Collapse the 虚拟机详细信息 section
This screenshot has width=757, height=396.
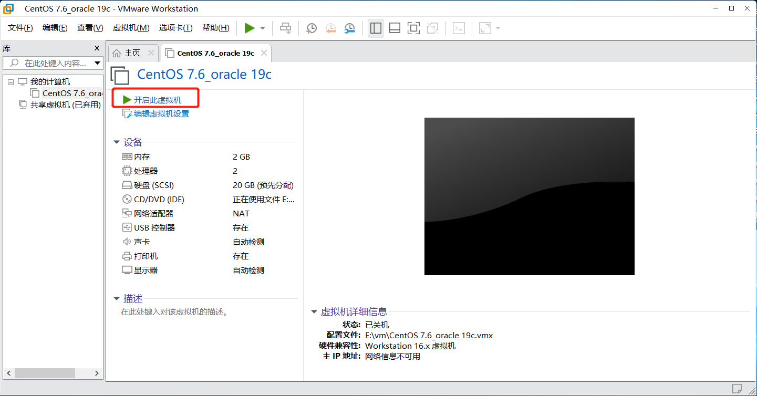314,312
